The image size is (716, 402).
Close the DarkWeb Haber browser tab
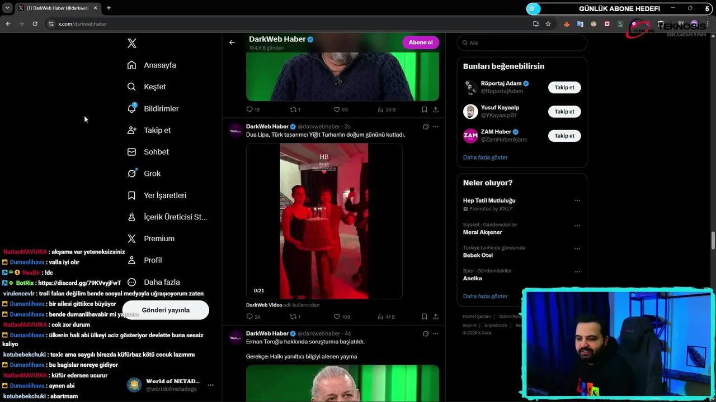coord(96,8)
